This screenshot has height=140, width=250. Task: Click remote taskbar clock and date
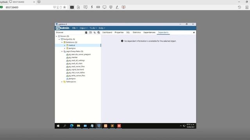tap(191, 126)
